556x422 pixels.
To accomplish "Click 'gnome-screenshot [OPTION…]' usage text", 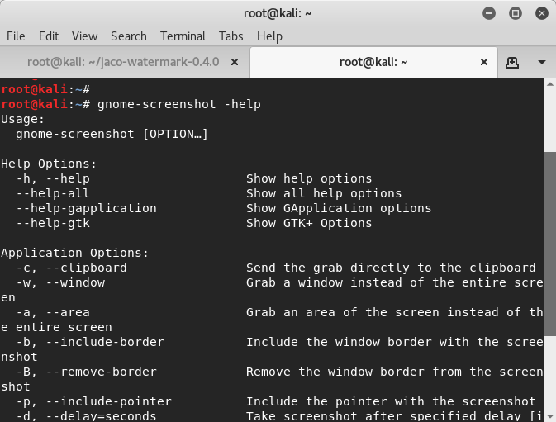I will click(x=112, y=134).
